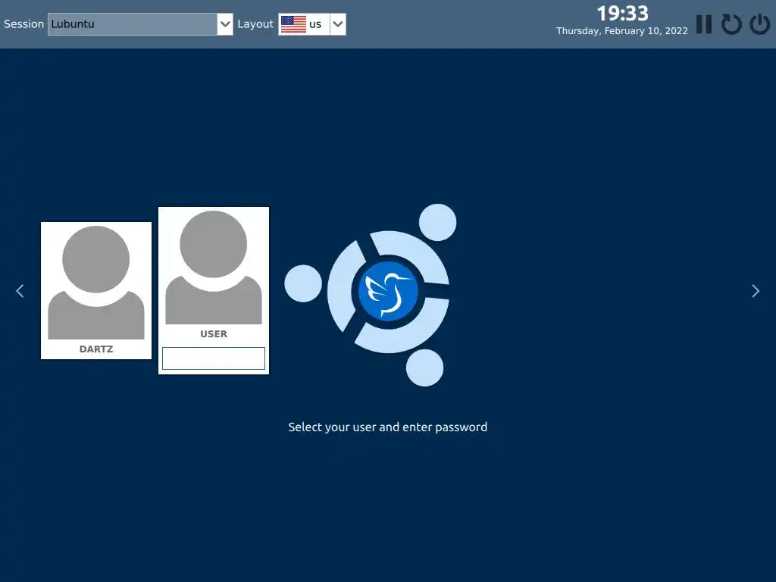Show the next user with right arrow
The height and width of the screenshot is (582, 776).
point(756,291)
